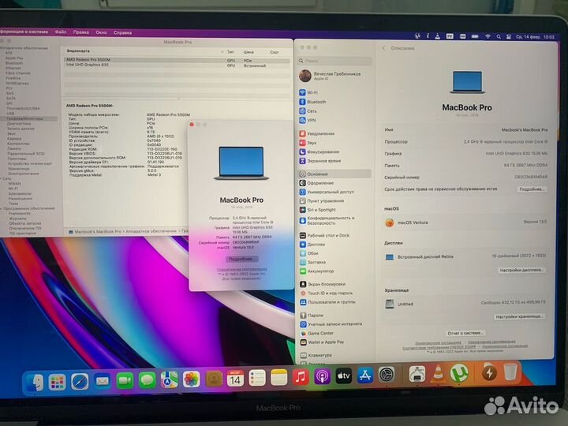Select Оформление in settings sidebar
This screenshot has height=426, width=568.
[316, 183]
